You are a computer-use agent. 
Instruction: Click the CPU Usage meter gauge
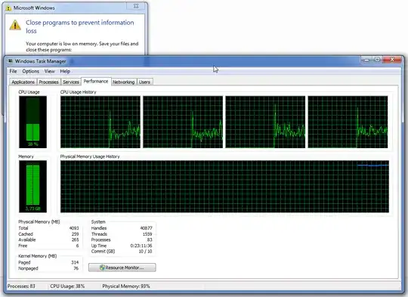point(32,122)
